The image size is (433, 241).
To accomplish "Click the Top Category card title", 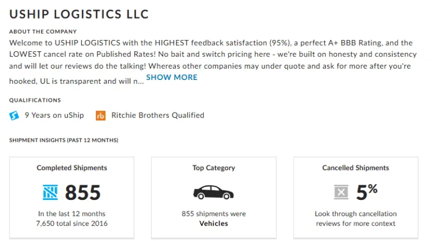I will tap(214, 168).
